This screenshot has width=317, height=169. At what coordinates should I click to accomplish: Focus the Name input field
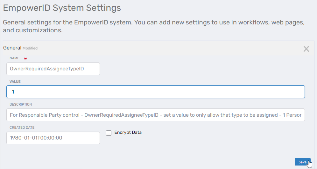[53, 69]
